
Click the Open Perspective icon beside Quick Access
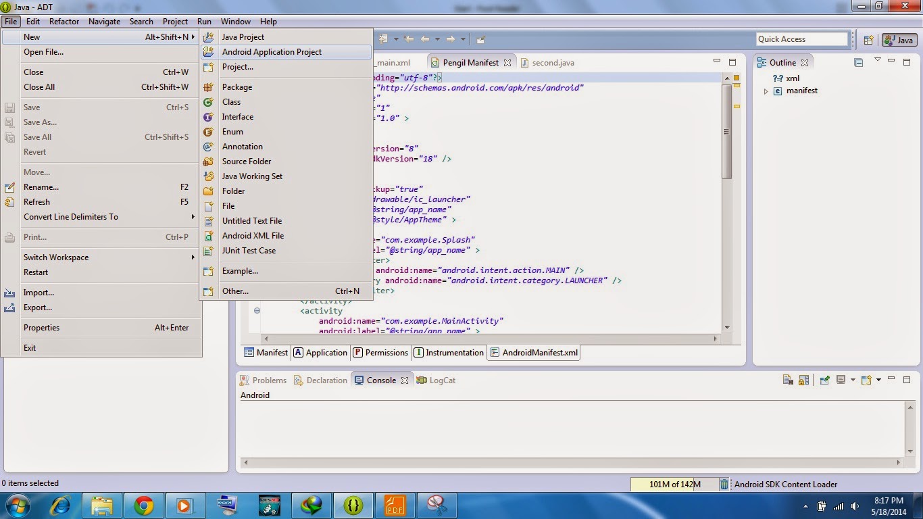(868, 40)
